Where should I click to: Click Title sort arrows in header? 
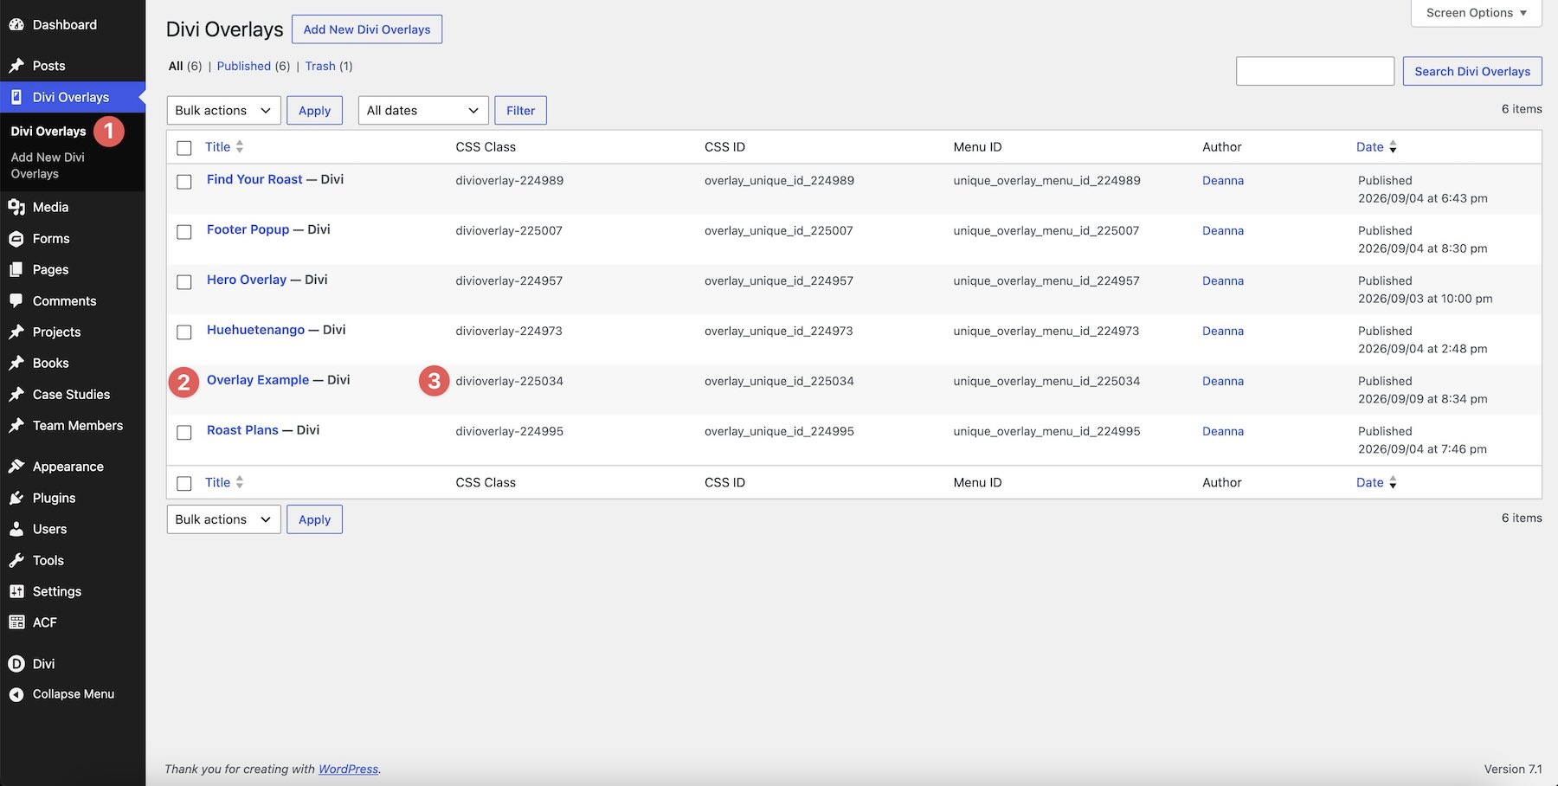pyautogui.click(x=240, y=147)
